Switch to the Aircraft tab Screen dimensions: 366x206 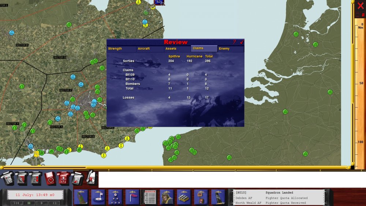(150, 49)
